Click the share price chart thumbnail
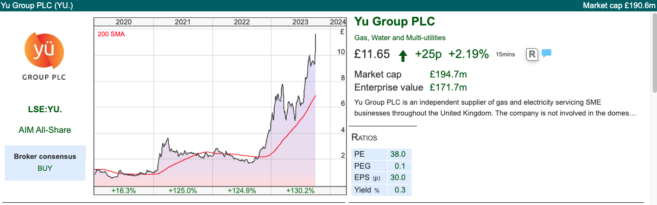 click(220, 107)
